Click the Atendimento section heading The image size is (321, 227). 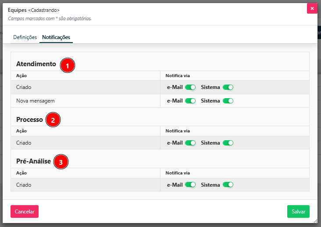(36, 64)
